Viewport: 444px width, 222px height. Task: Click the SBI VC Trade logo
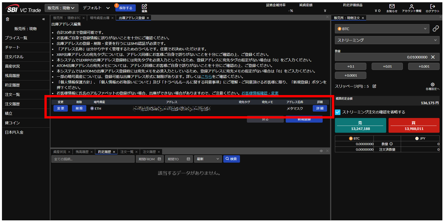point(24,9)
